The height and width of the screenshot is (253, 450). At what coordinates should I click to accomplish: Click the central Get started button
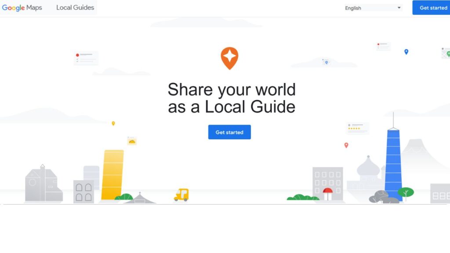point(229,132)
